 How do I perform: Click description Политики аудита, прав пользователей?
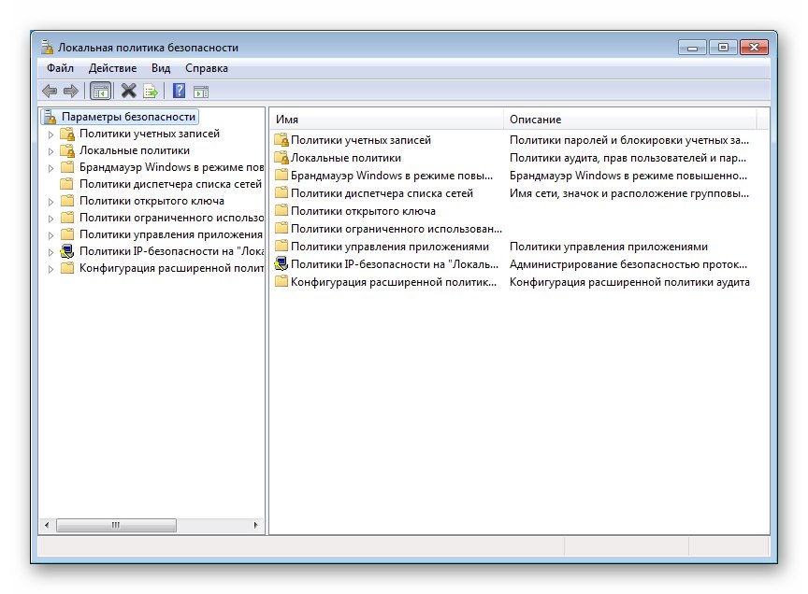pos(628,158)
